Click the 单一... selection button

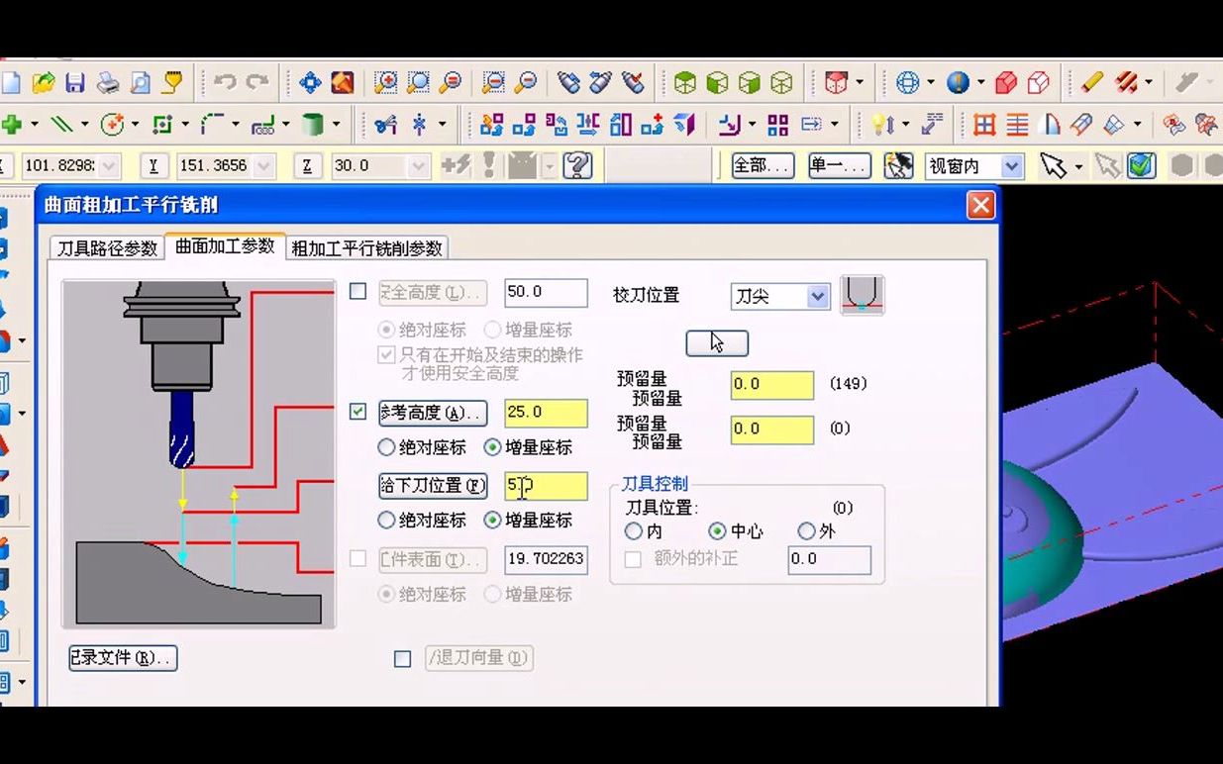coord(840,165)
